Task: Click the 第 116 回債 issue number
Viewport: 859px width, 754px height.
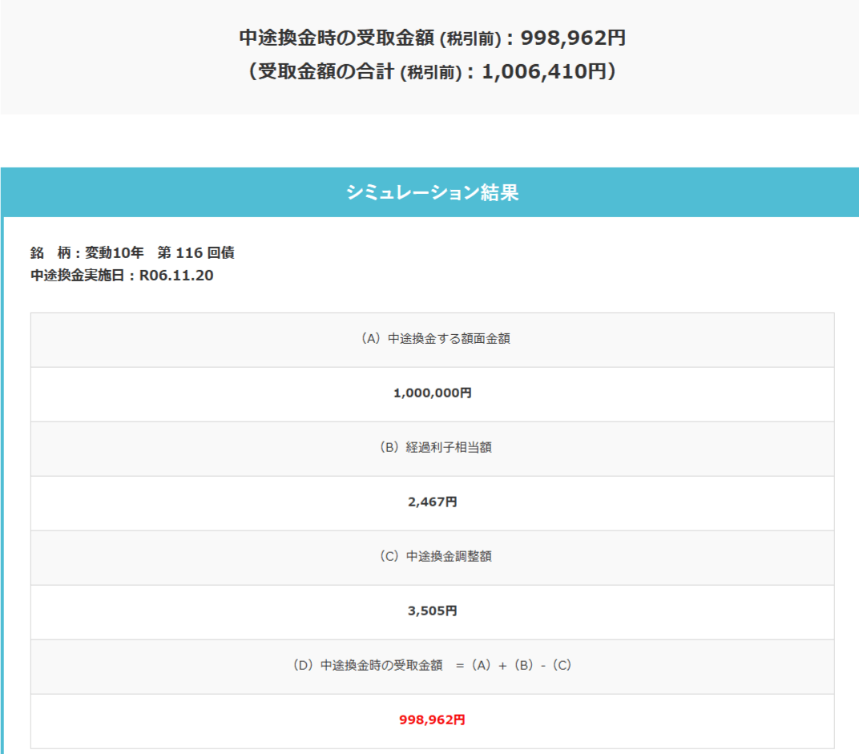Action: [x=196, y=253]
